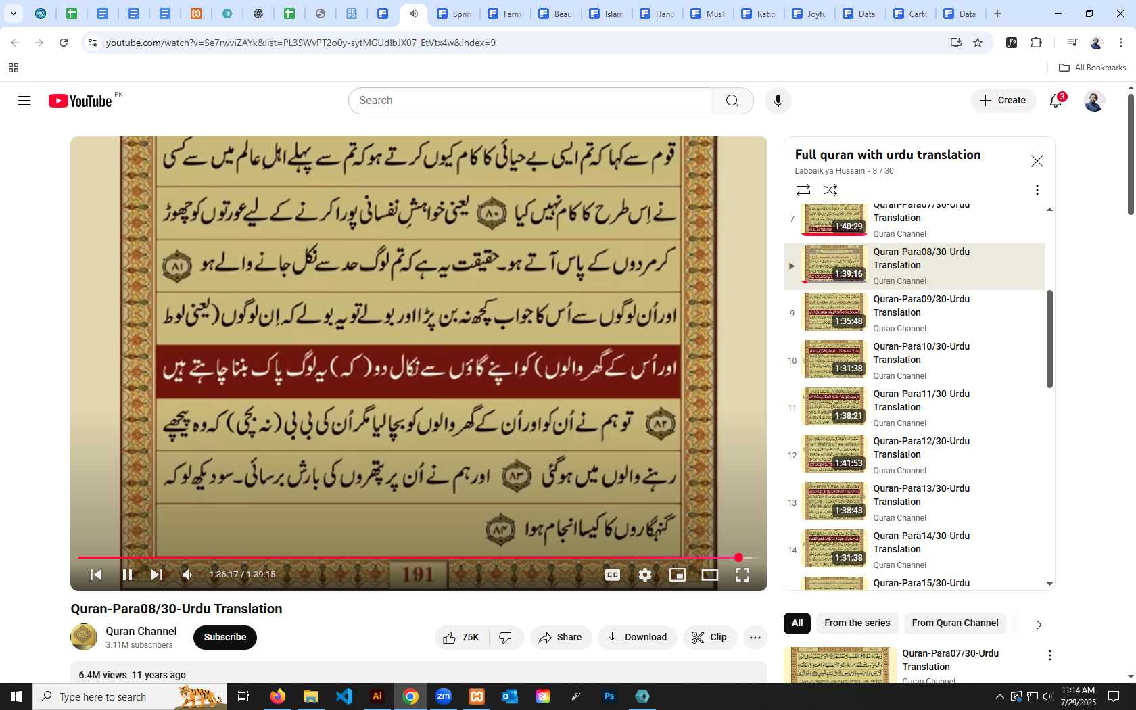Play Quran-Para11/30-Urdu Translation from playlist
Viewport: 1136px width, 710px height.
coord(914,408)
